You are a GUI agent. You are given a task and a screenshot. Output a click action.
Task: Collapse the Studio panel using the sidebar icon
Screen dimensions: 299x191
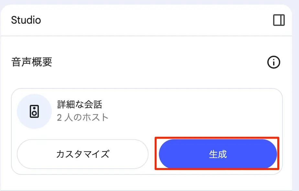click(x=279, y=20)
